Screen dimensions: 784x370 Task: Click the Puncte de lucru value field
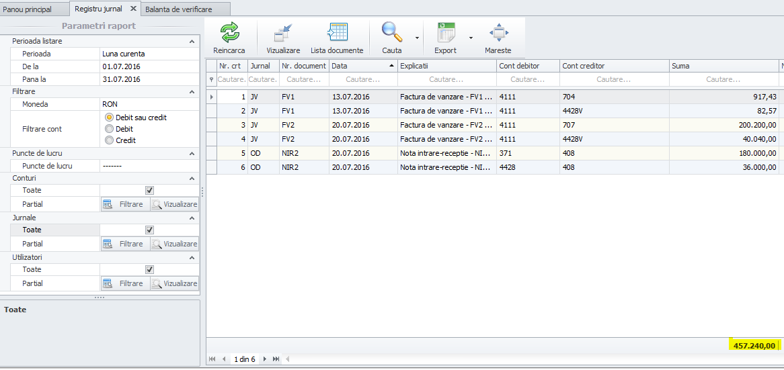click(x=149, y=166)
